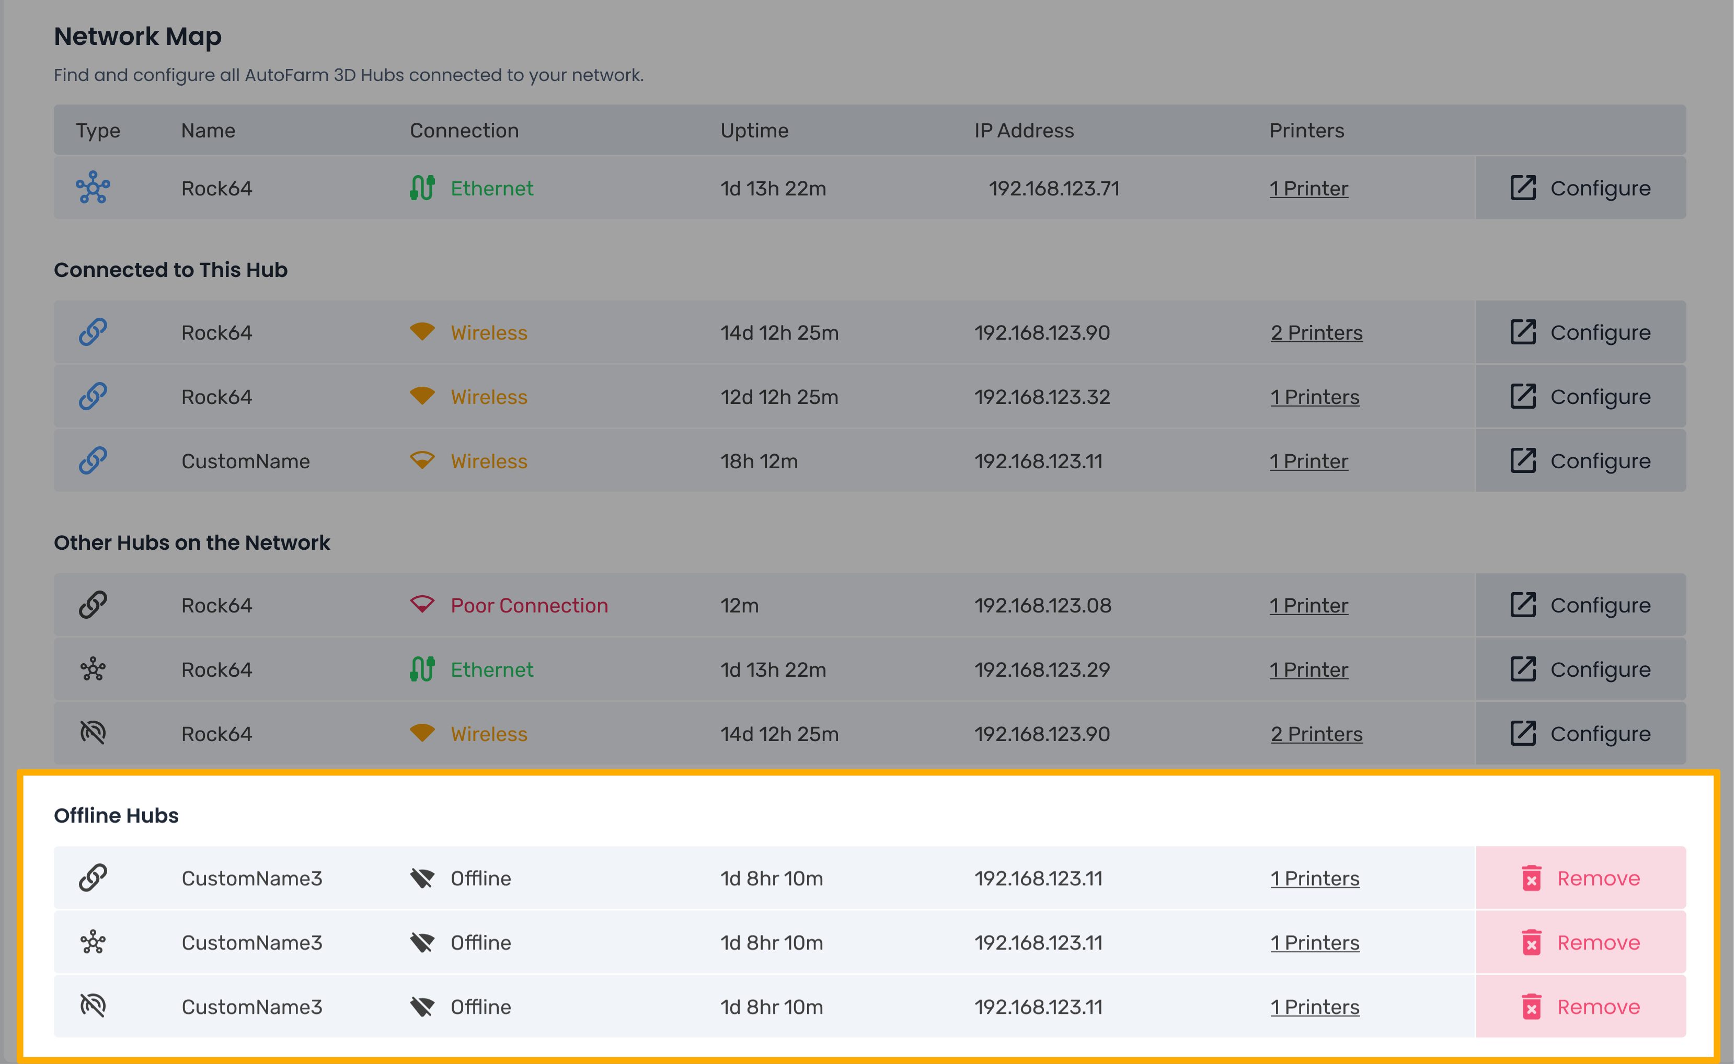Viewport: 1735px width, 1064px height.
Task: Click the hub network icon for Rock64 main hub
Action: [94, 188]
